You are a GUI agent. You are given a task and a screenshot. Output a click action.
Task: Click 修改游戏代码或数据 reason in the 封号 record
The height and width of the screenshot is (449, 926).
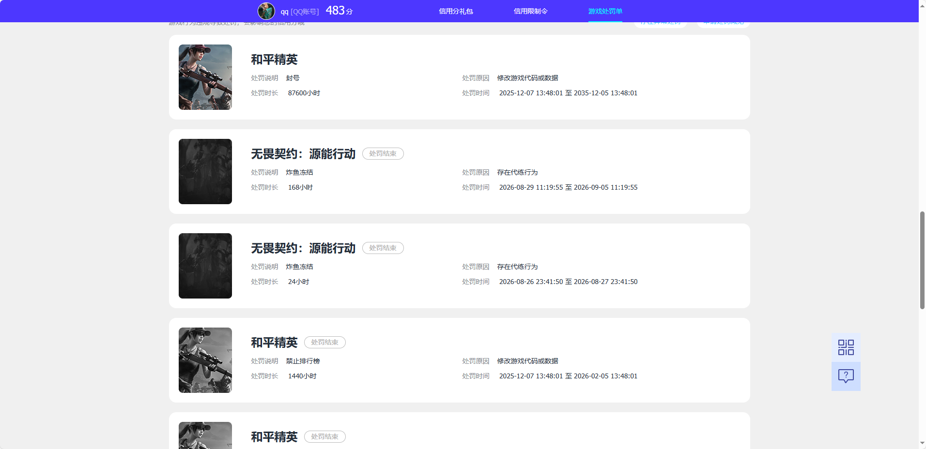point(527,78)
